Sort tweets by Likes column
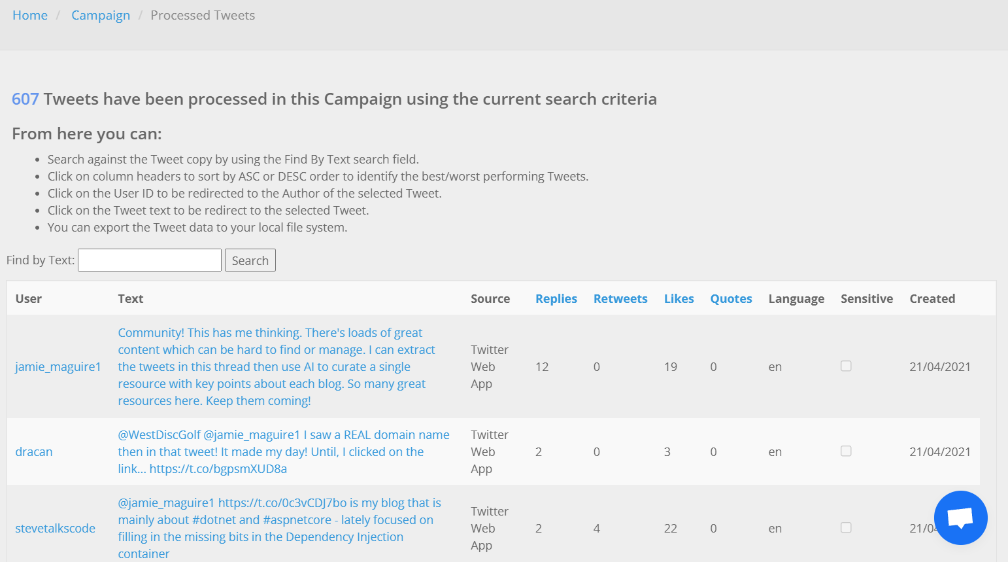 pos(679,299)
